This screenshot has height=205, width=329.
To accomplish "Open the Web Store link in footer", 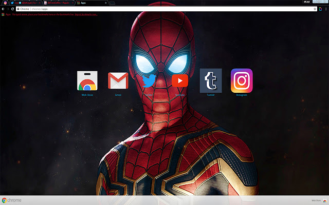I will [317, 200].
